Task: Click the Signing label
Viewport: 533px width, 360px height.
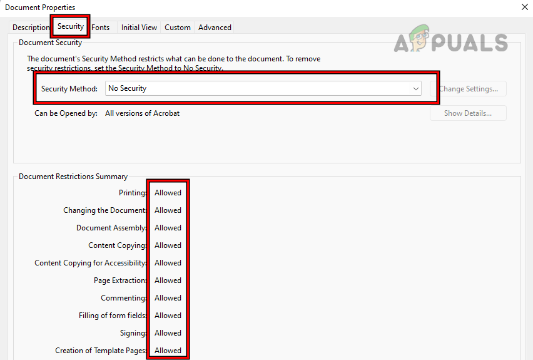Action: [x=133, y=333]
